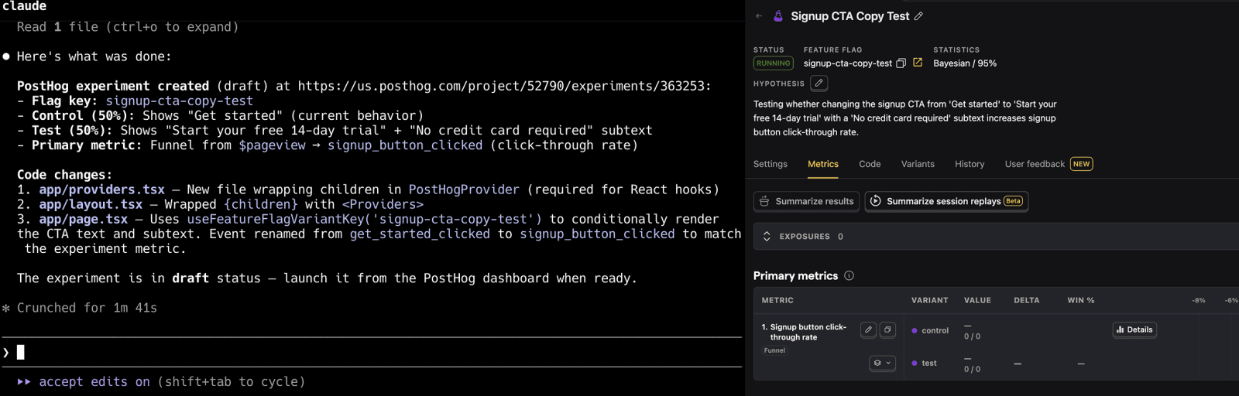Click the Beta badge on session replays
This screenshot has width=1239, height=396.
(x=1013, y=201)
